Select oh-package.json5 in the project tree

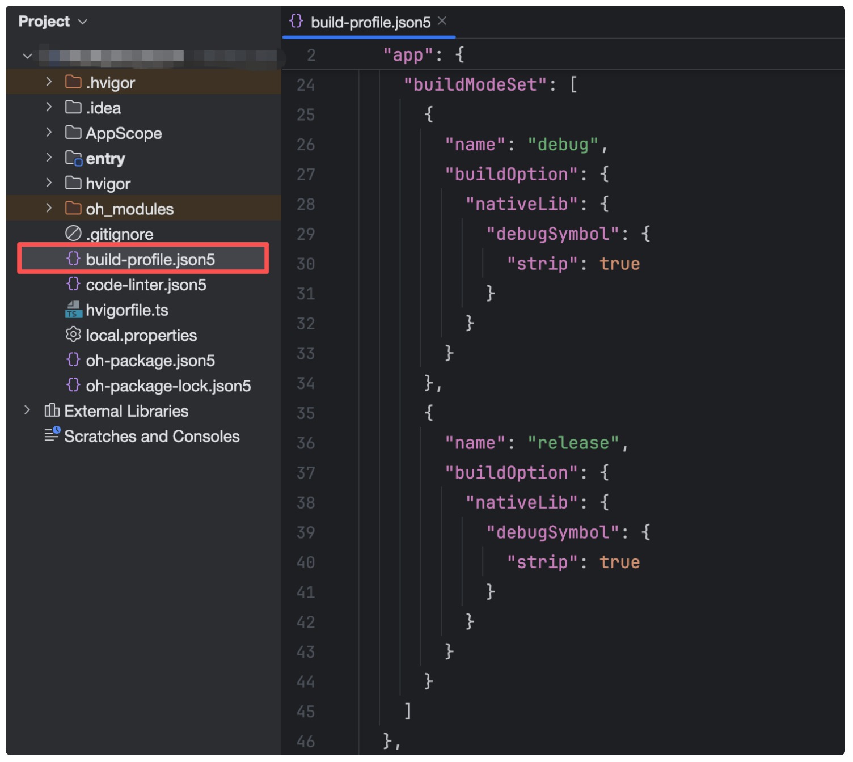150,361
